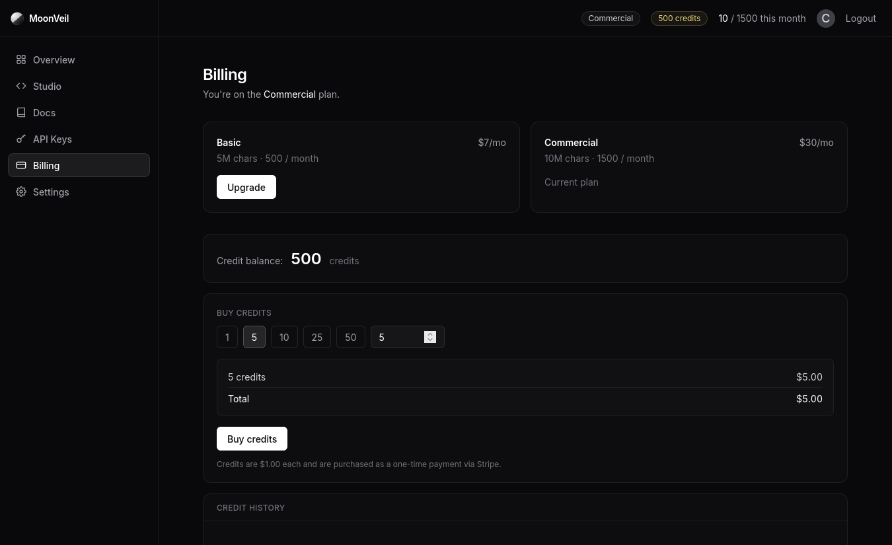Open Settings from the sidebar
892x545 pixels.
(79, 192)
